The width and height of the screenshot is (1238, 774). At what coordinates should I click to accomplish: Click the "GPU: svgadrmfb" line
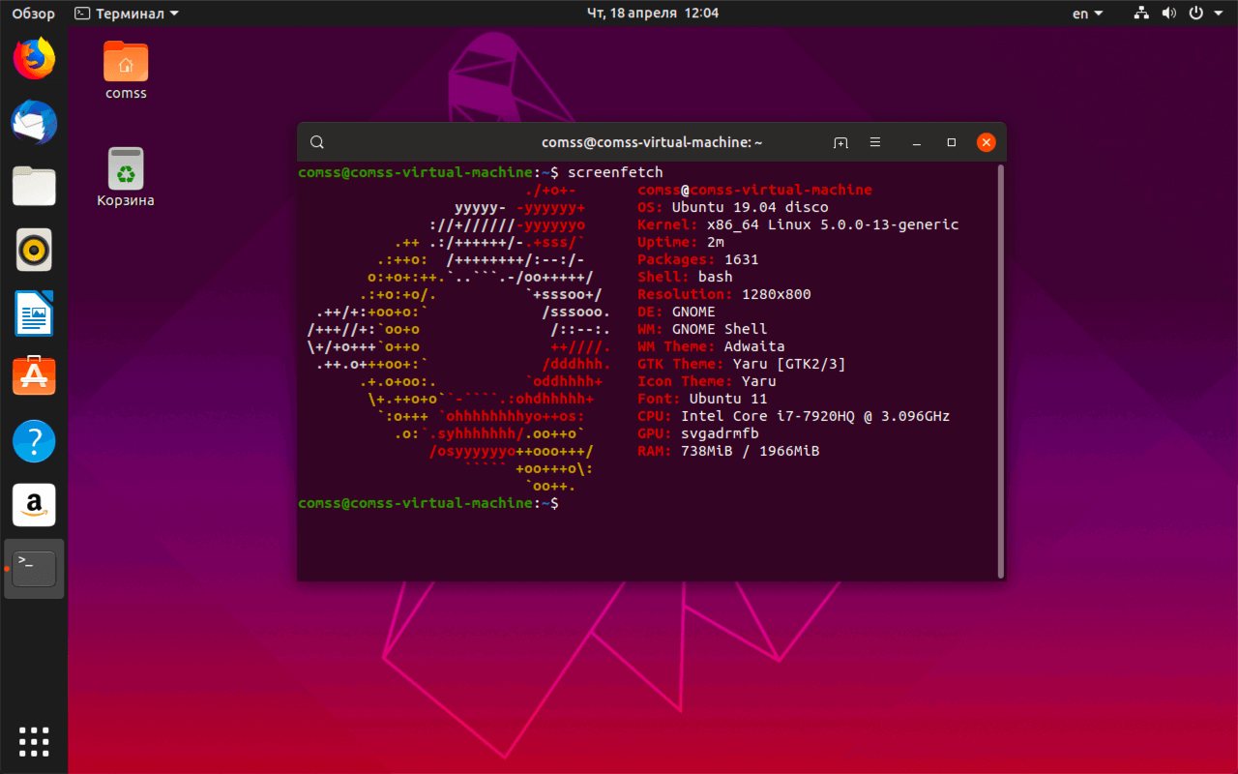pos(698,433)
